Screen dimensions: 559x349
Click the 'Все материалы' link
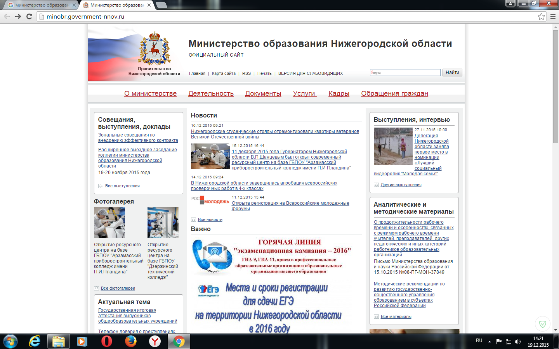396,316
